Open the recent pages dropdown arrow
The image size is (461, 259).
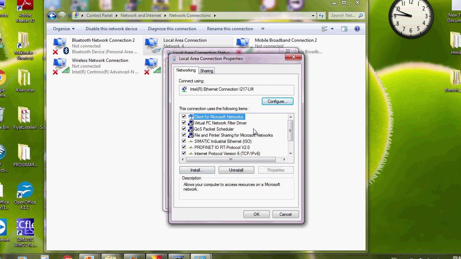coord(69,16)
